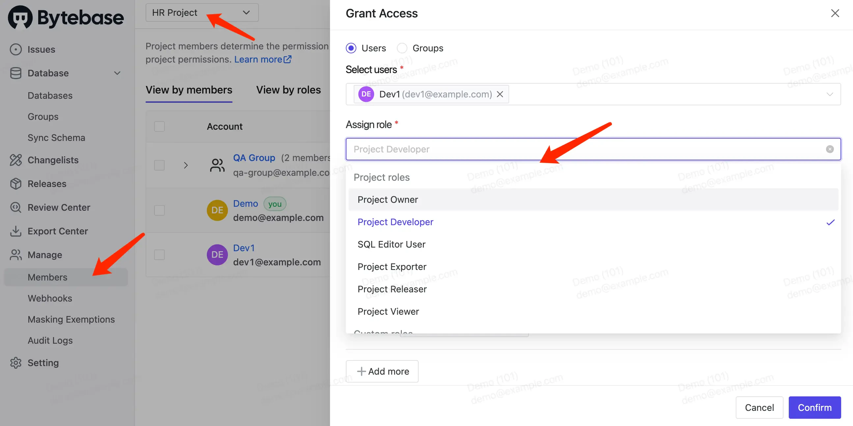Image resolution: width=853 pixels, height=426 pixels.
Task: Check the QA Group row checkbox
Action: tap(159, 165)
